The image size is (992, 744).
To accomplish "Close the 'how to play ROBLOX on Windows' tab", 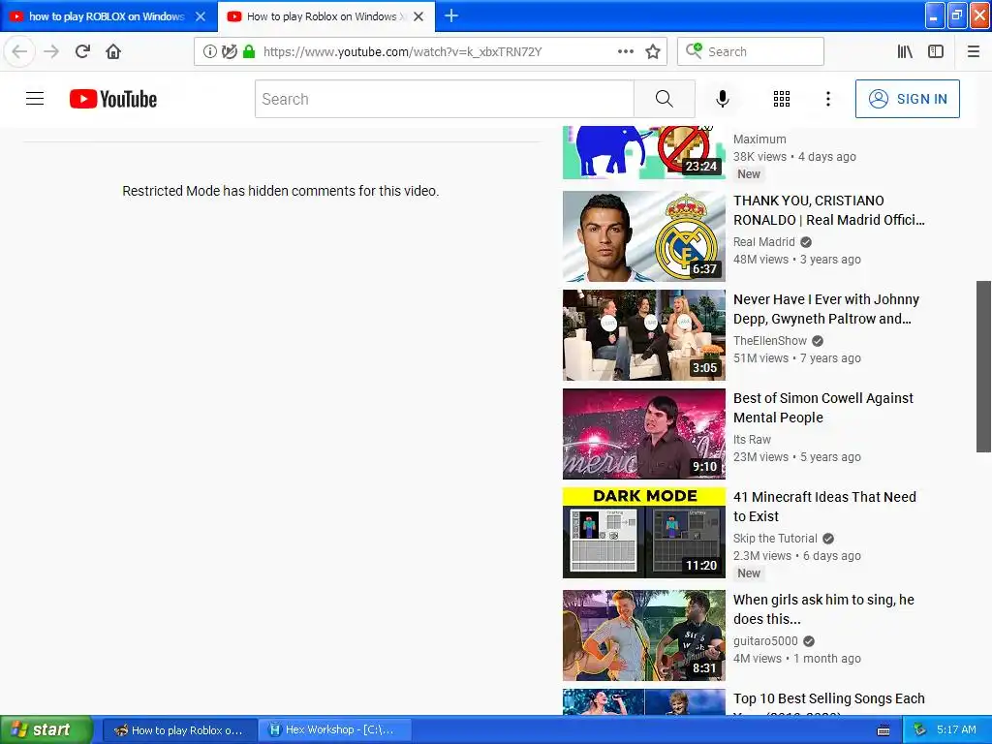I will [x=201, y=16].
